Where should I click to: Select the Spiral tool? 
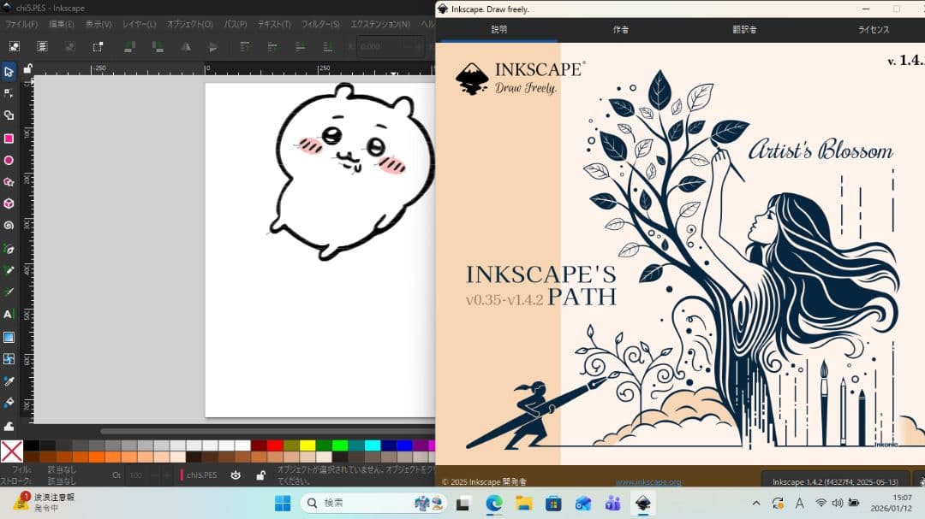click(9, 226)
